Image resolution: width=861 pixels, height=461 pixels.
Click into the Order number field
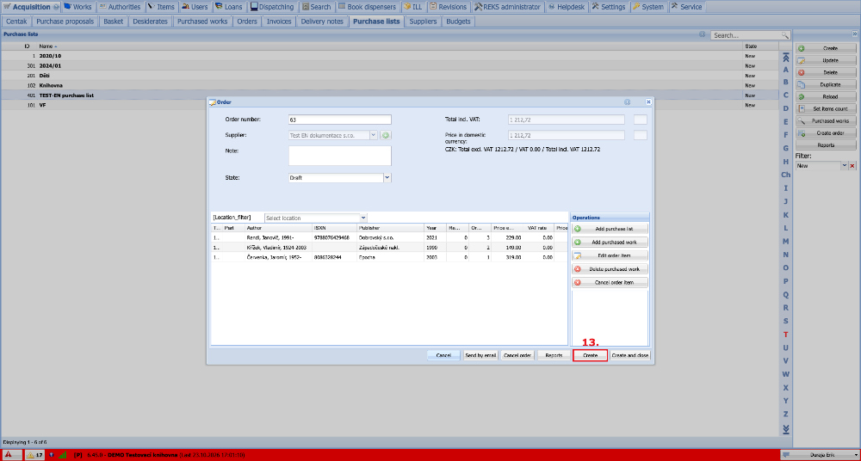pos(340,120)
